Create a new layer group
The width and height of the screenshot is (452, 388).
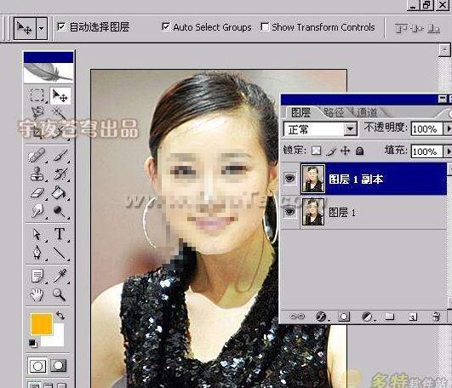pyautogui.click(x=390, y=317)
